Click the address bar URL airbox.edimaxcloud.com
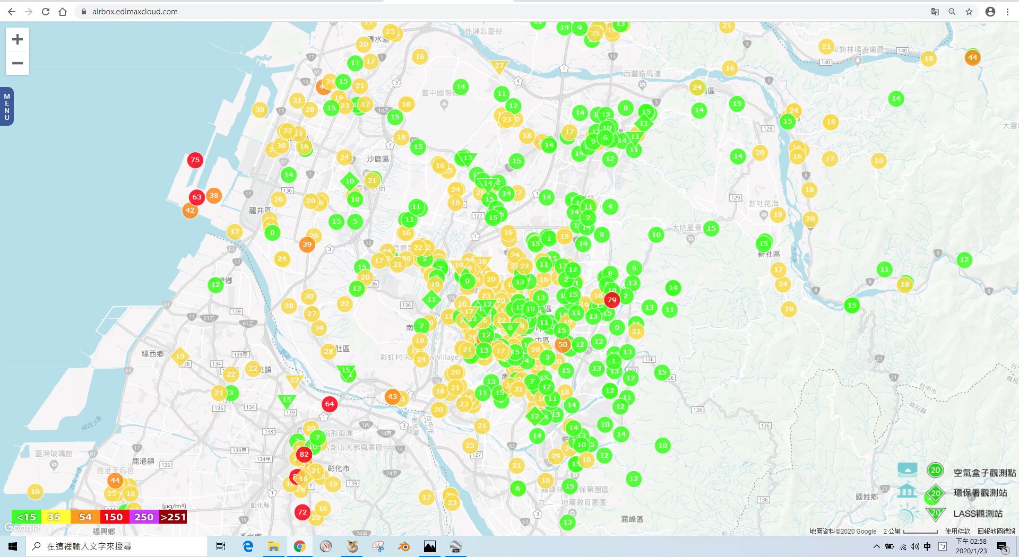1019x557 pixels. [x=135, y=12]
